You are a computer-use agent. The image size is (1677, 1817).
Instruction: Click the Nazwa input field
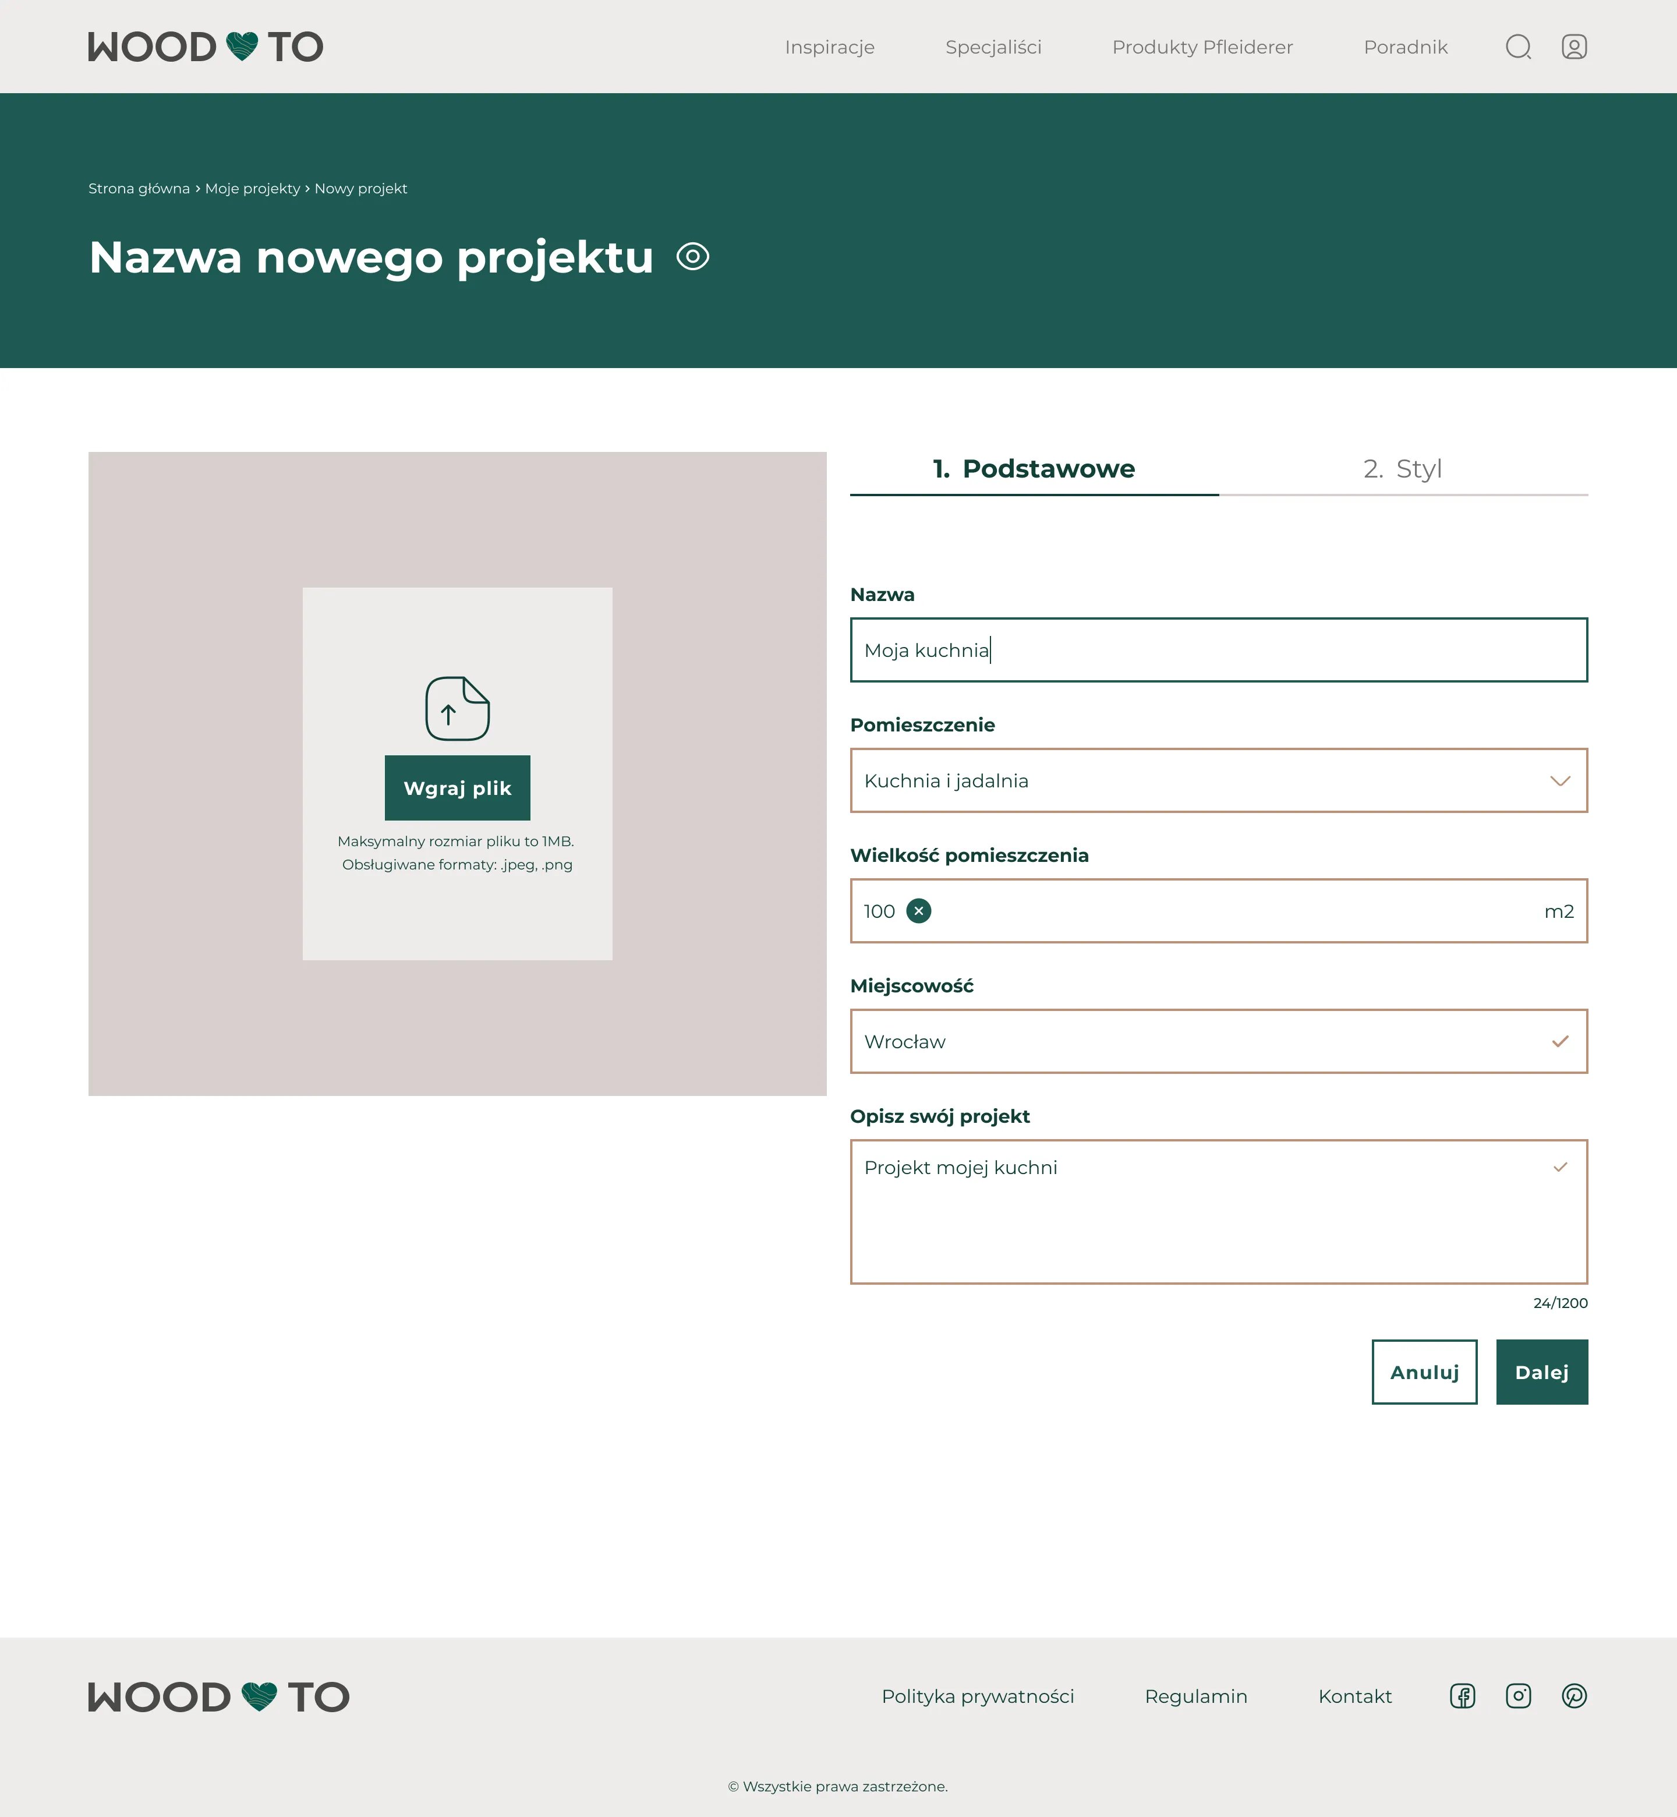[x=1218, y=649]
